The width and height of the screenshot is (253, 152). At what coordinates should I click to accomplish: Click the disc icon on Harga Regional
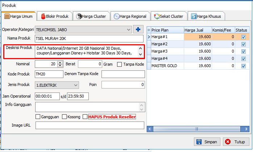pyautogui.click(x=116, y=16)
